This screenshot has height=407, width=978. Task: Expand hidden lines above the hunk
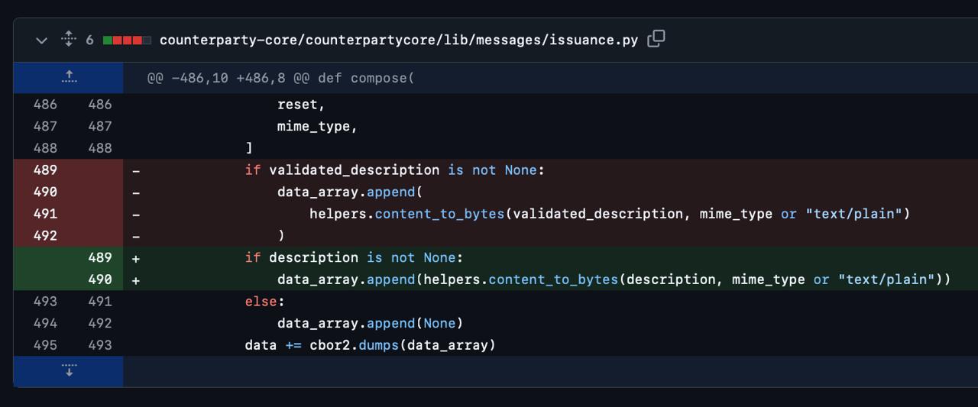pos(69,77)
